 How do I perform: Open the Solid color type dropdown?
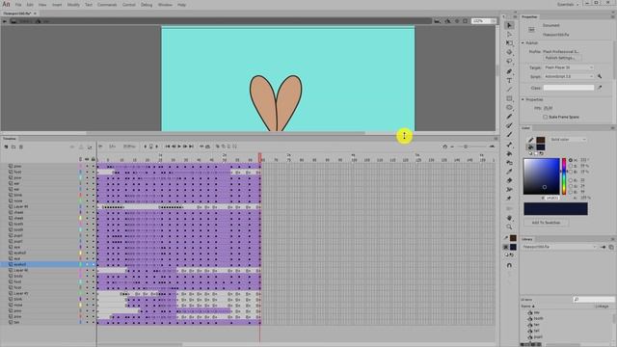click(x=568, y=140)
